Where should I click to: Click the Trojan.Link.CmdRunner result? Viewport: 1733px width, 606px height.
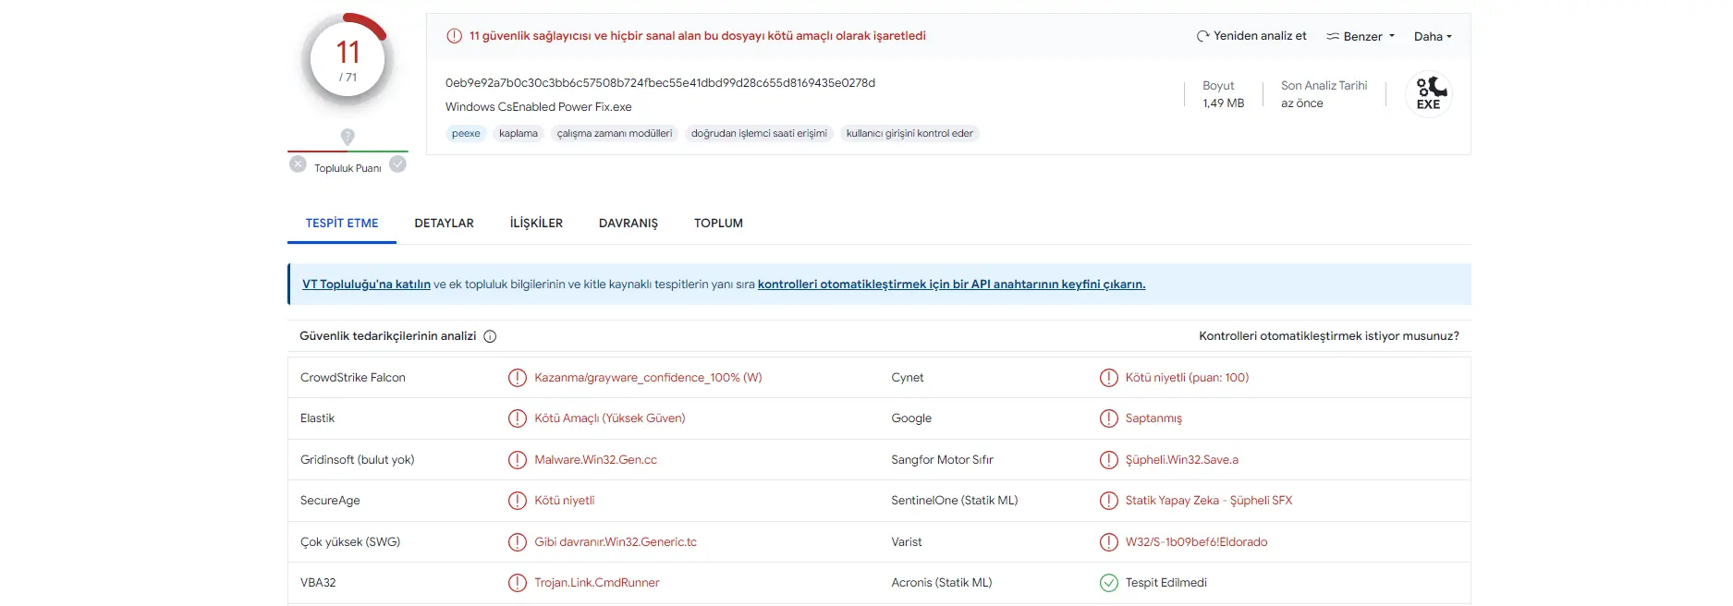tap(597, 583)
